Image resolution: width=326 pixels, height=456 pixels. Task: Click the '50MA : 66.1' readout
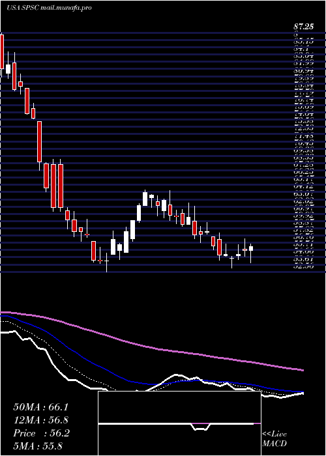point(40,407)
